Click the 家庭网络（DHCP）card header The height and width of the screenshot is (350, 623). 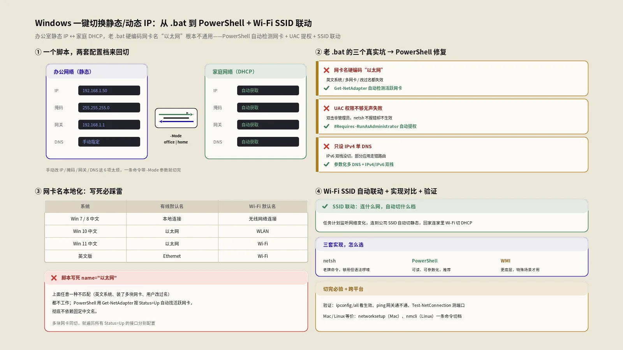(x=255, y=72)
